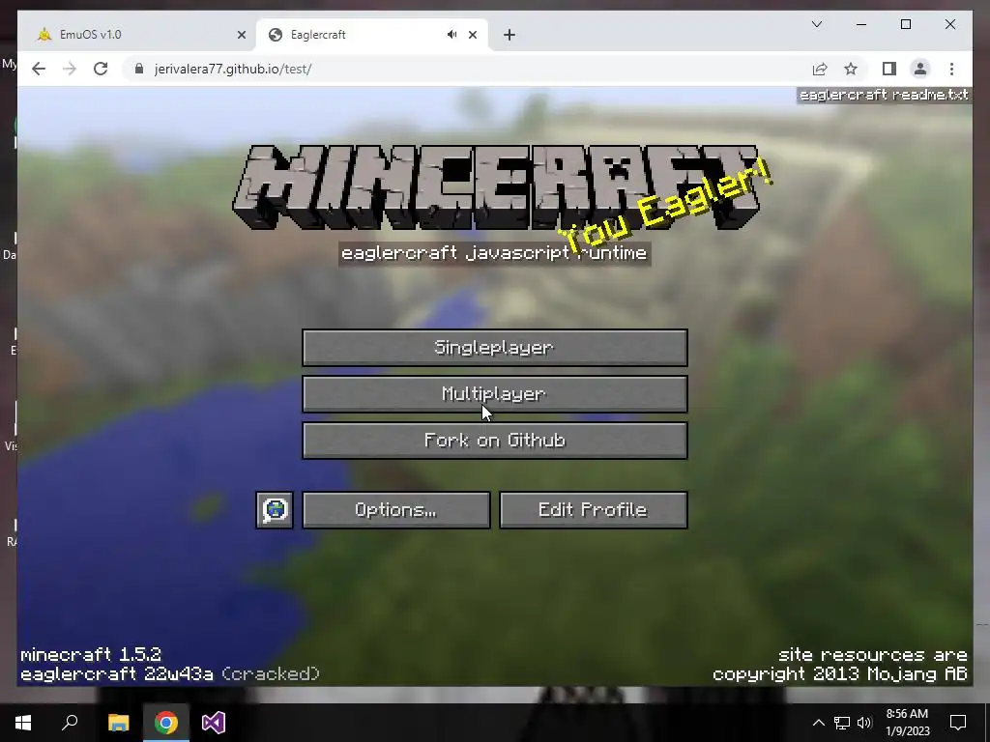Close the EmuOS v1.0 tab
Screen dimensions: 990x742
(x=241, y=35)
